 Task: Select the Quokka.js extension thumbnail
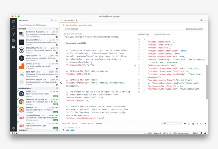coord(22,66)
